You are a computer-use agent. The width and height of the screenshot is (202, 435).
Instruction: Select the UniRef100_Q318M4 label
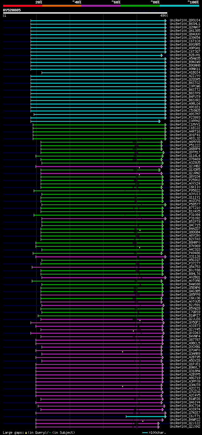[x=185, y=371]
